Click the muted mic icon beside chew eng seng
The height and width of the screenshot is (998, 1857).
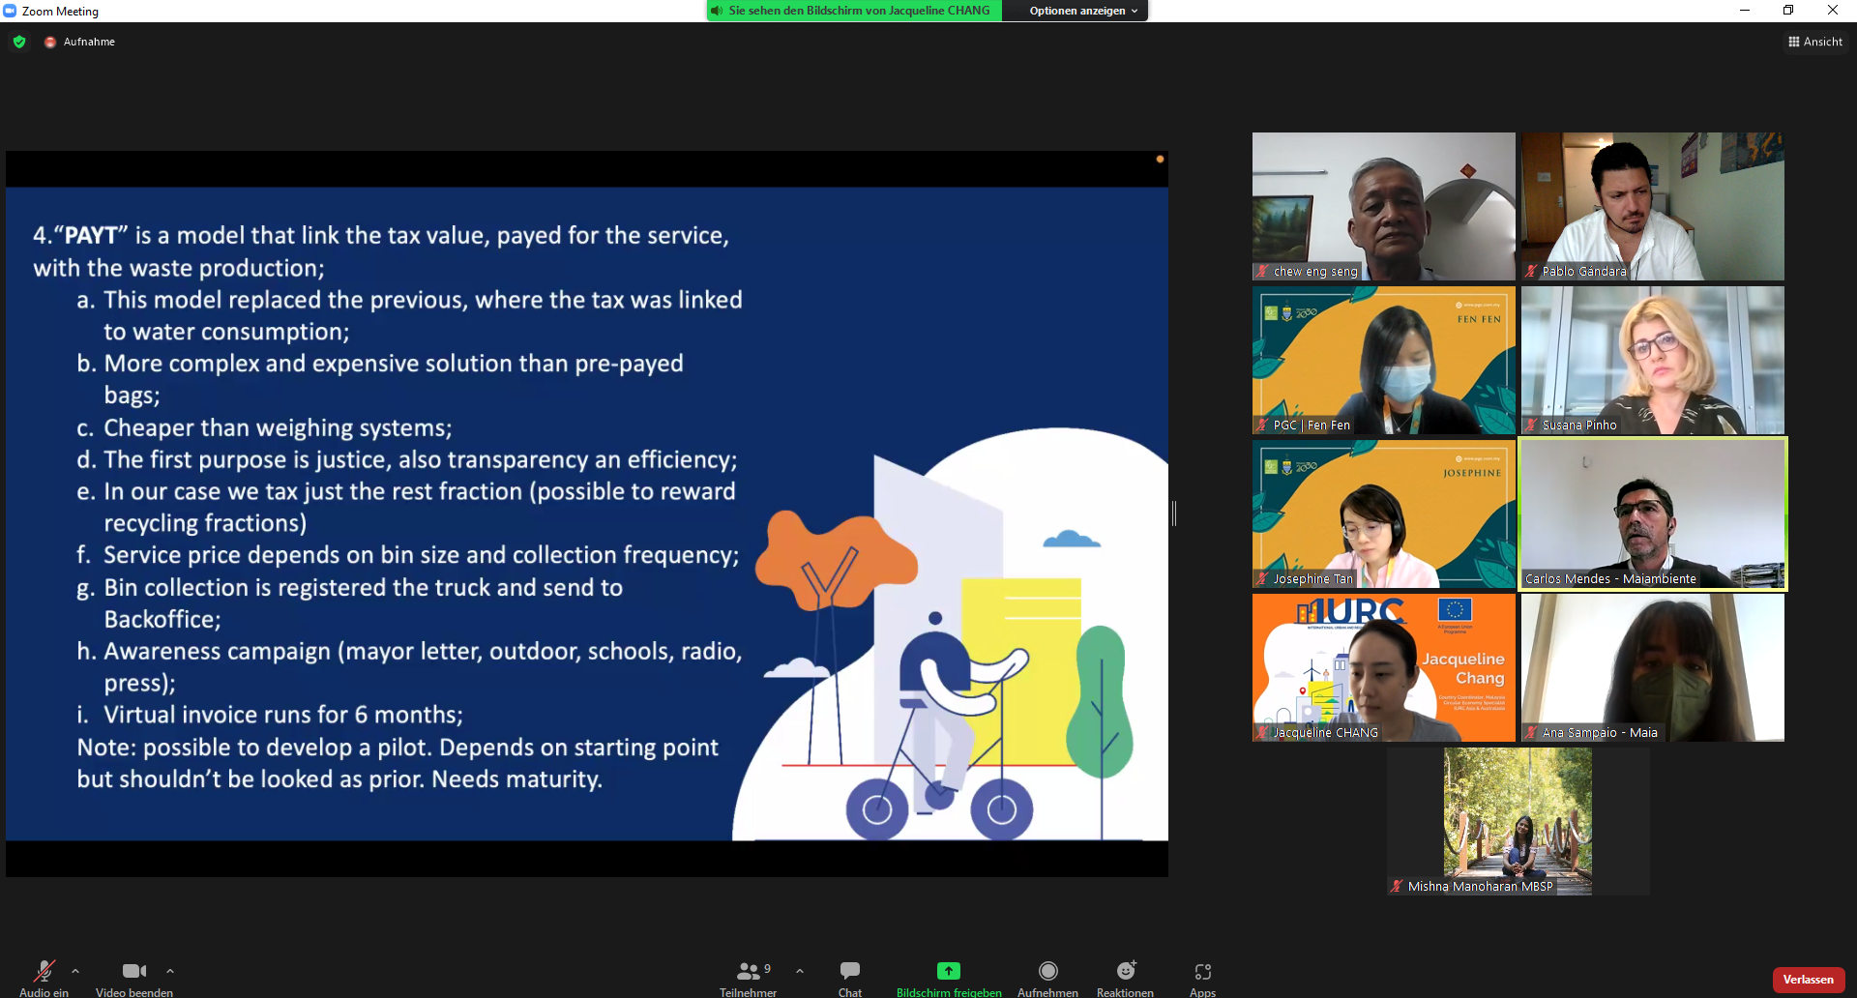coord(1262,272)
